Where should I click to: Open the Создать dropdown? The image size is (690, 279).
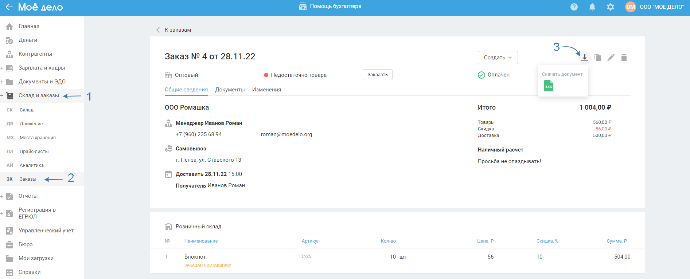(x=498, y=58)
